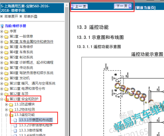Screen dimensions: 164x136
Task: Expand the 第1章 一般信息 node
Action: pos(2,37)
